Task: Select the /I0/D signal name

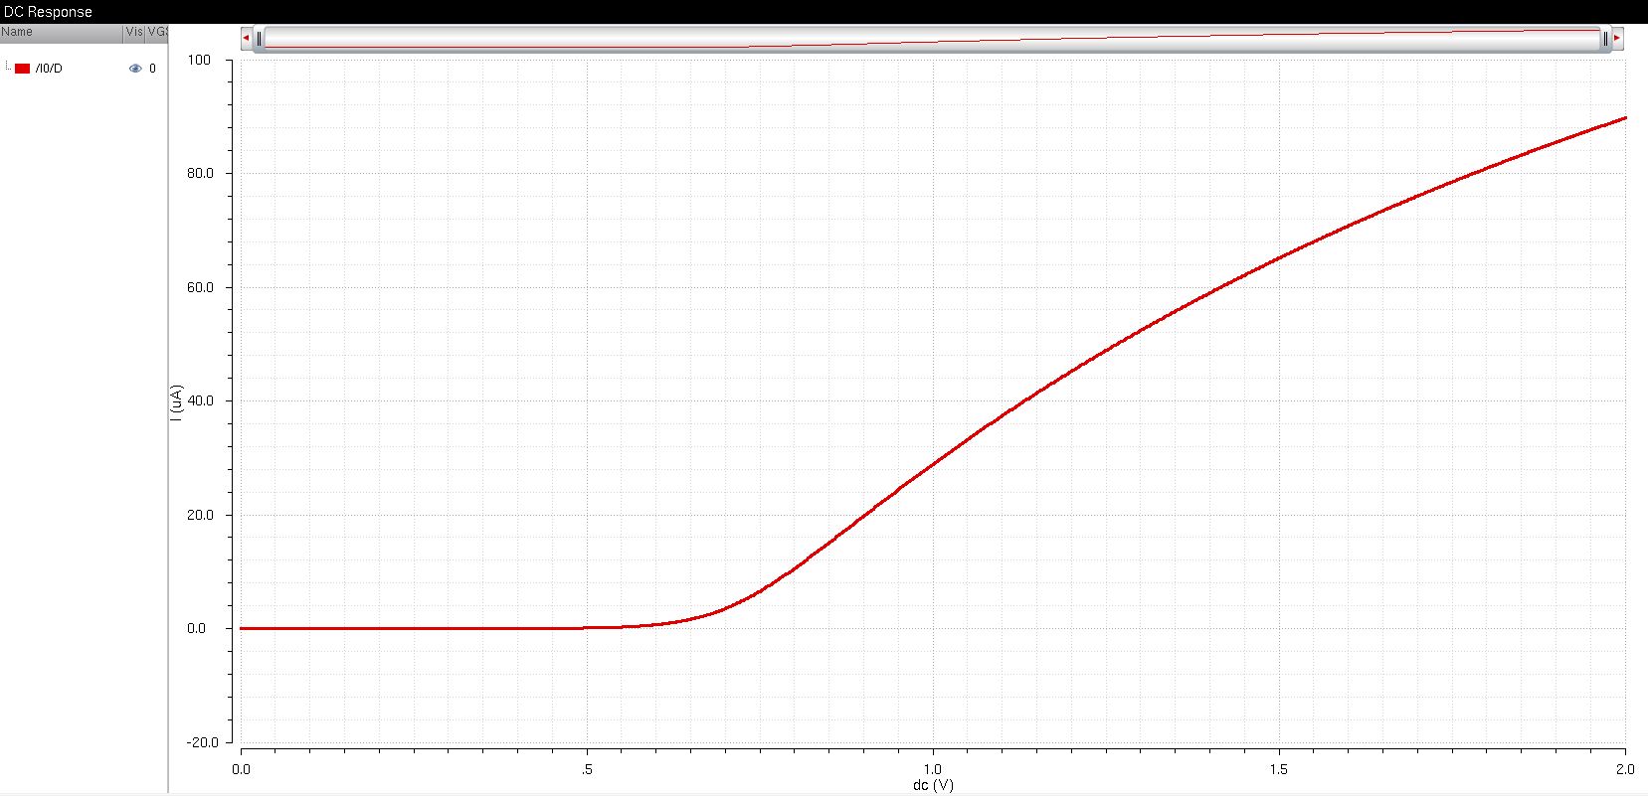Action: click(x=49, y=69)
